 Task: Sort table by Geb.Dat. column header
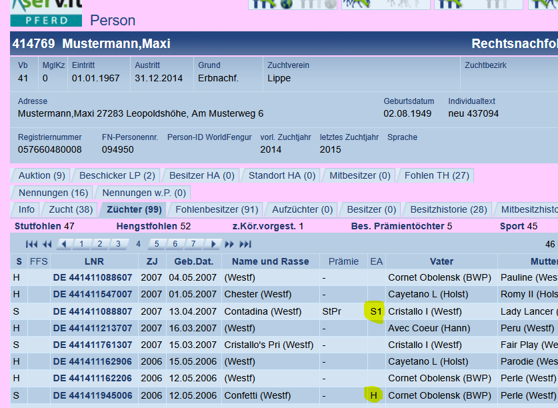tap(193, 261)
